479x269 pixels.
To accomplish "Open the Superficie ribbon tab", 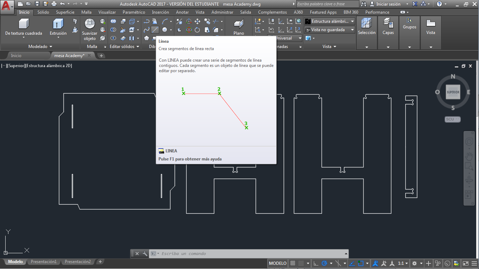I will (x=65, y=12).
